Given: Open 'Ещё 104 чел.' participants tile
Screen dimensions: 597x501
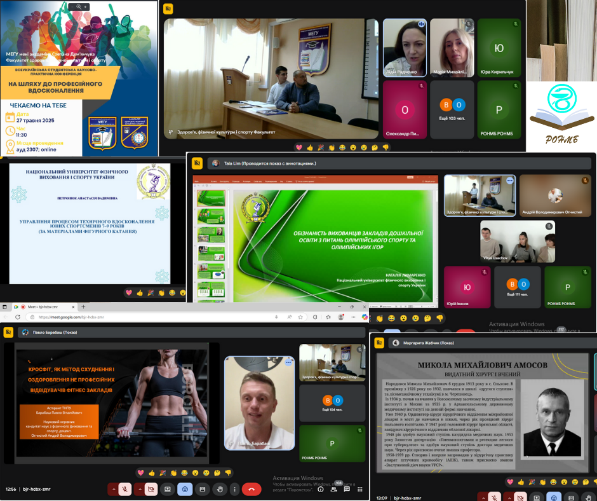Looking at the screenshot, I should (x=332, y=403).
